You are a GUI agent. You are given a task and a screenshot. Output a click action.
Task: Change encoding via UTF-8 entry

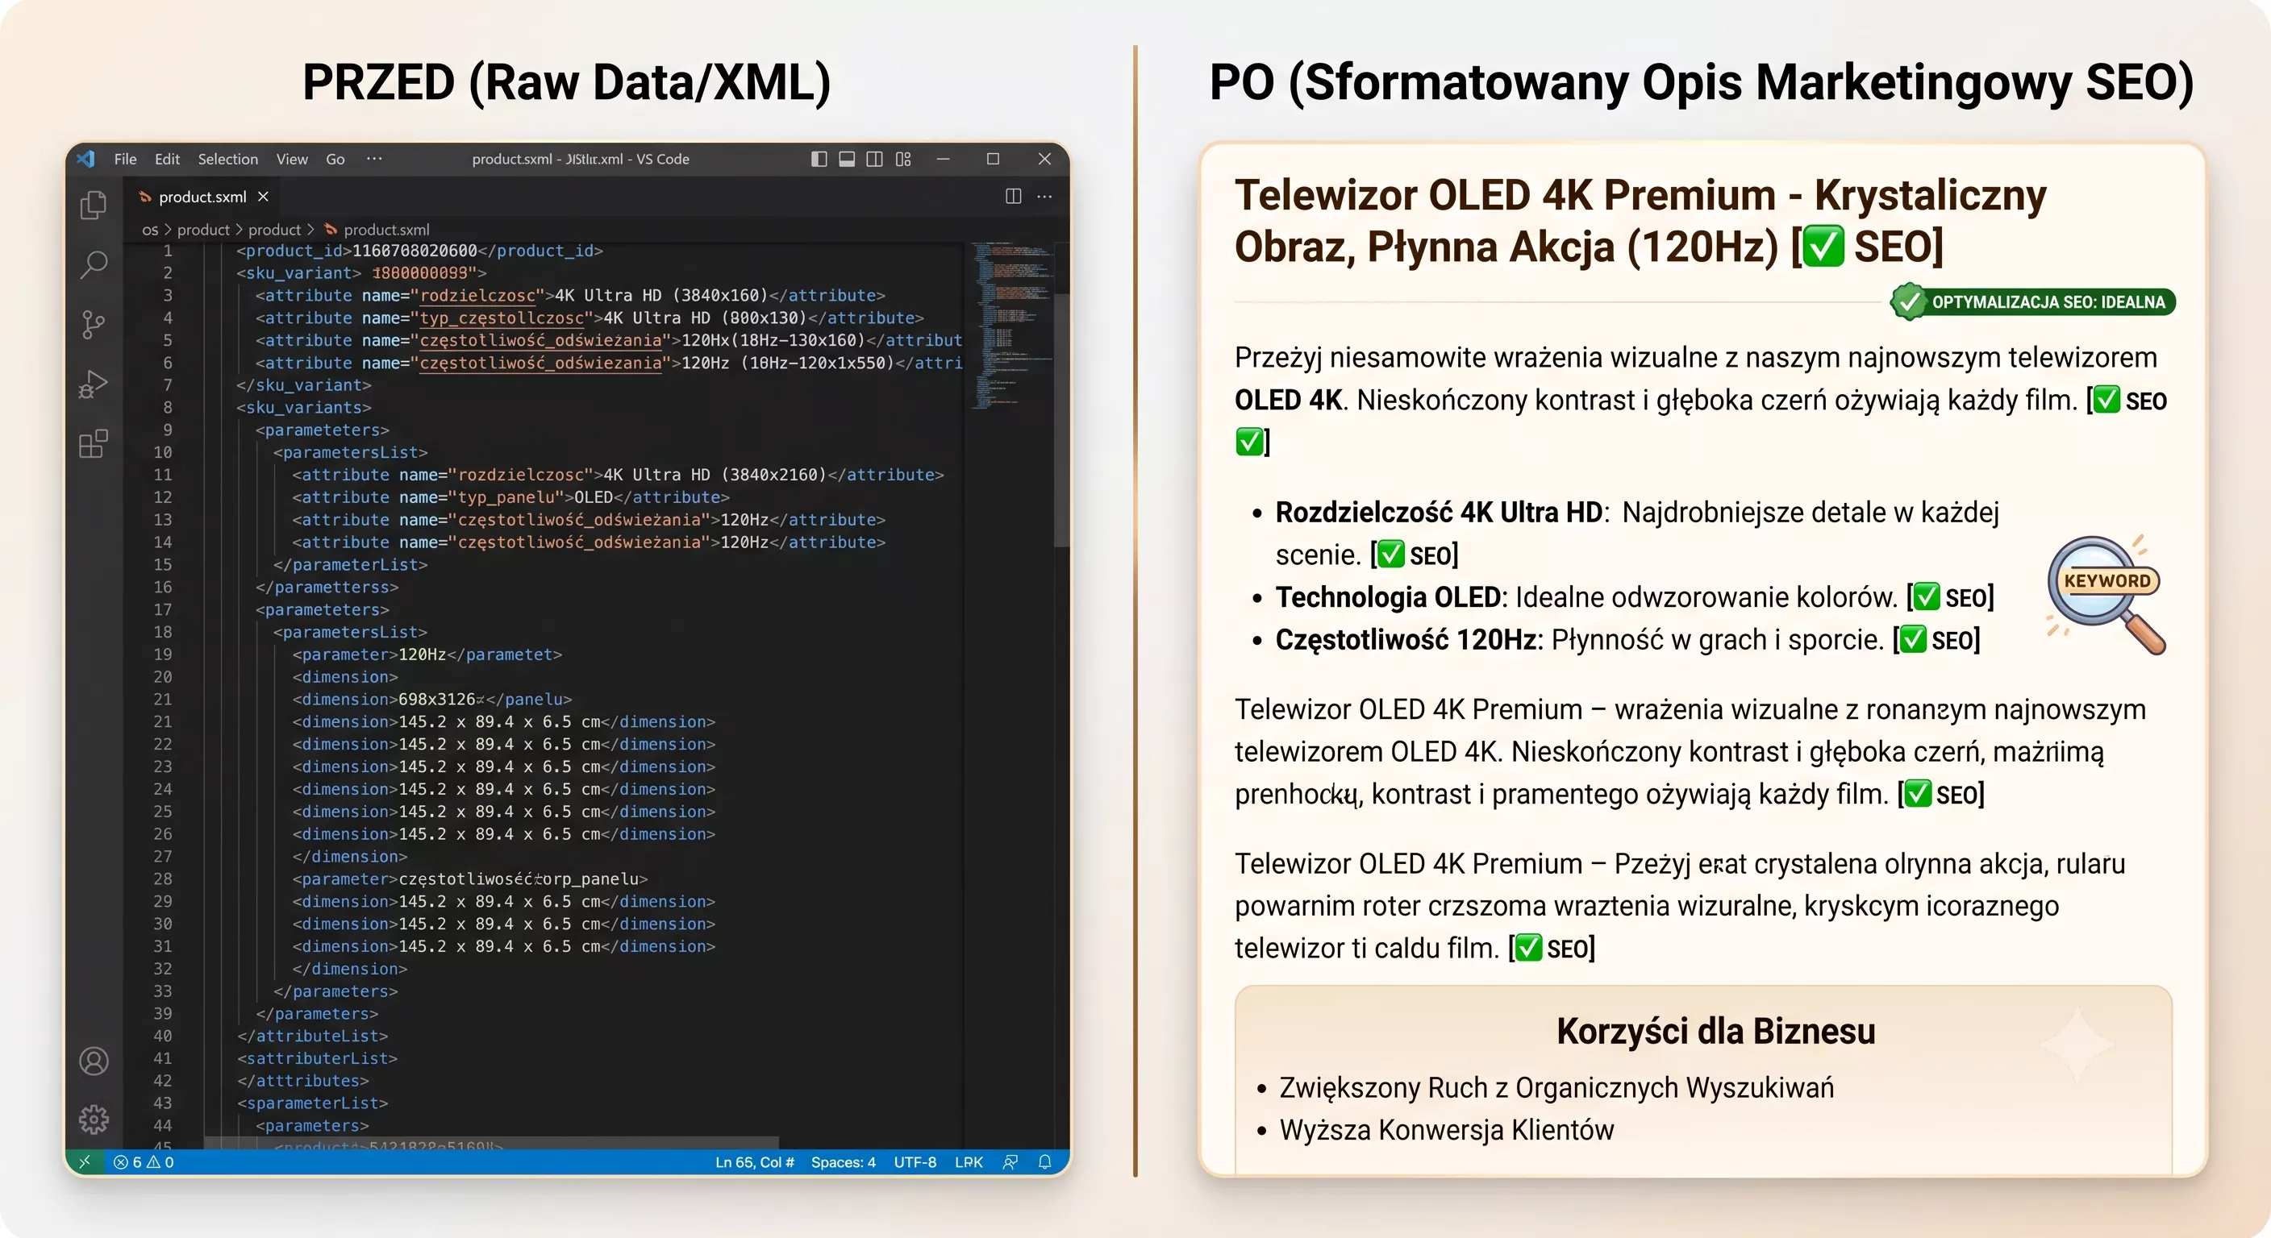pos(915,1162)
